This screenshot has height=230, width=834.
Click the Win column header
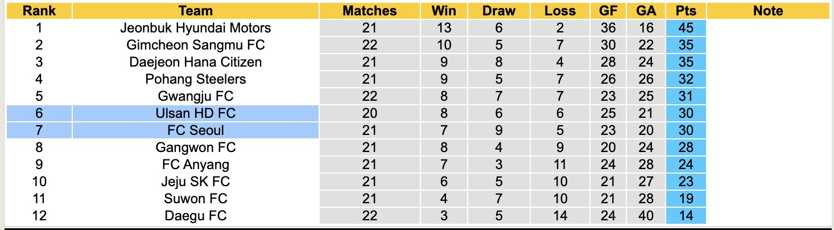coord(444,11)
